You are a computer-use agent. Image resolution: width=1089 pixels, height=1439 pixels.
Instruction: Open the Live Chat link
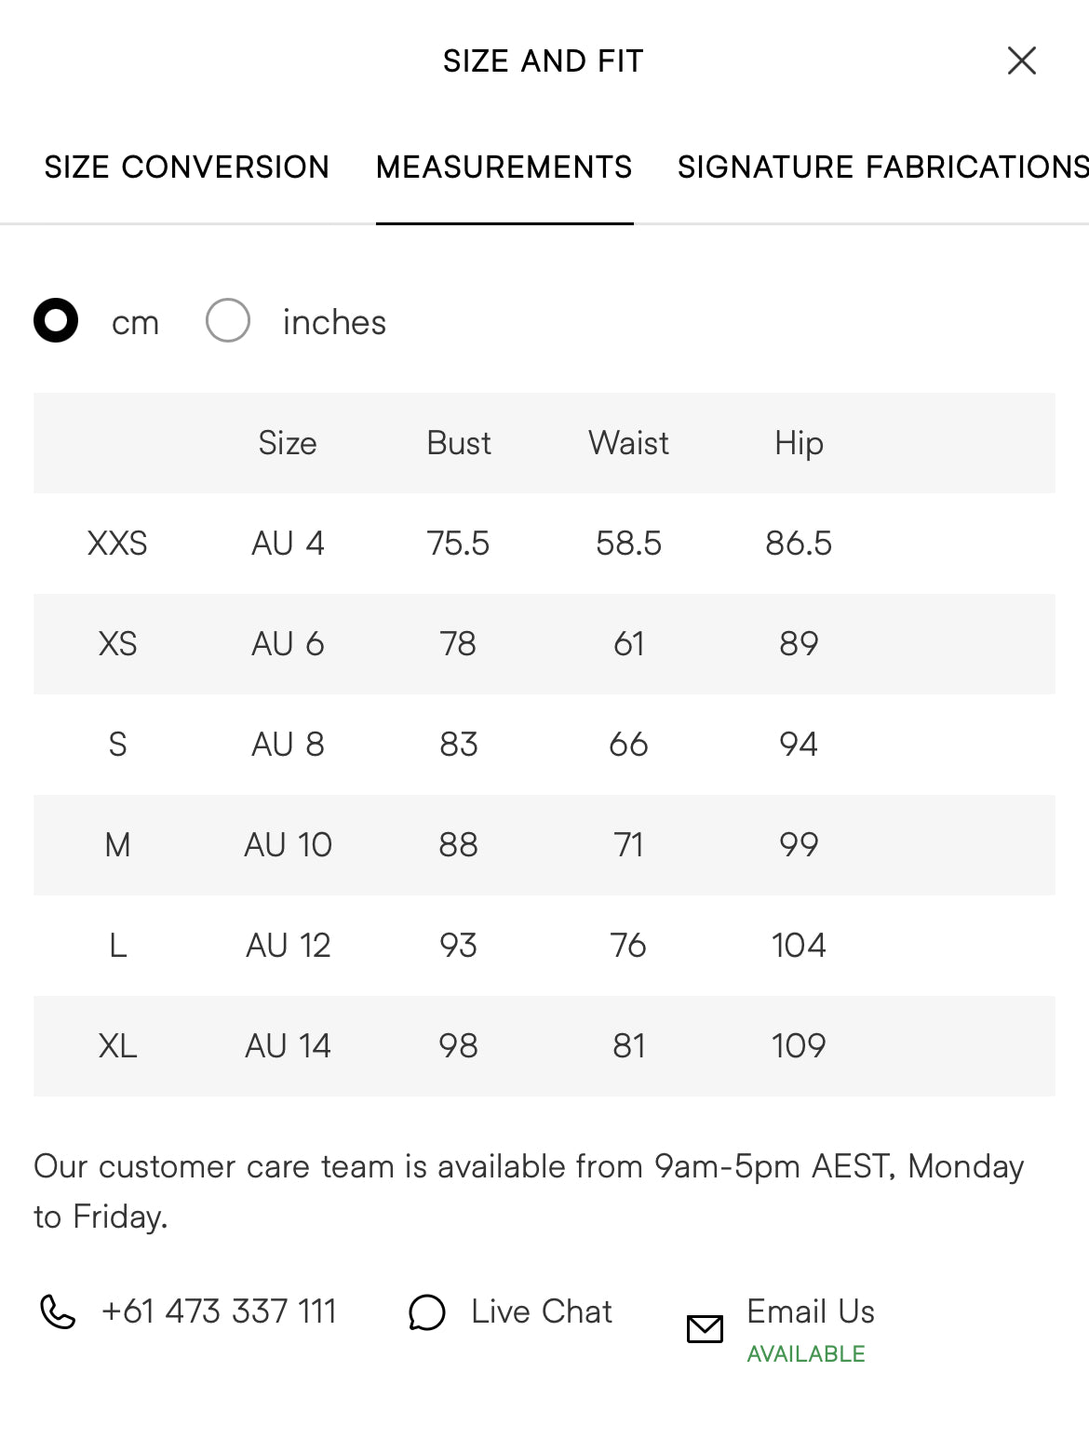tap(541, 1311)
